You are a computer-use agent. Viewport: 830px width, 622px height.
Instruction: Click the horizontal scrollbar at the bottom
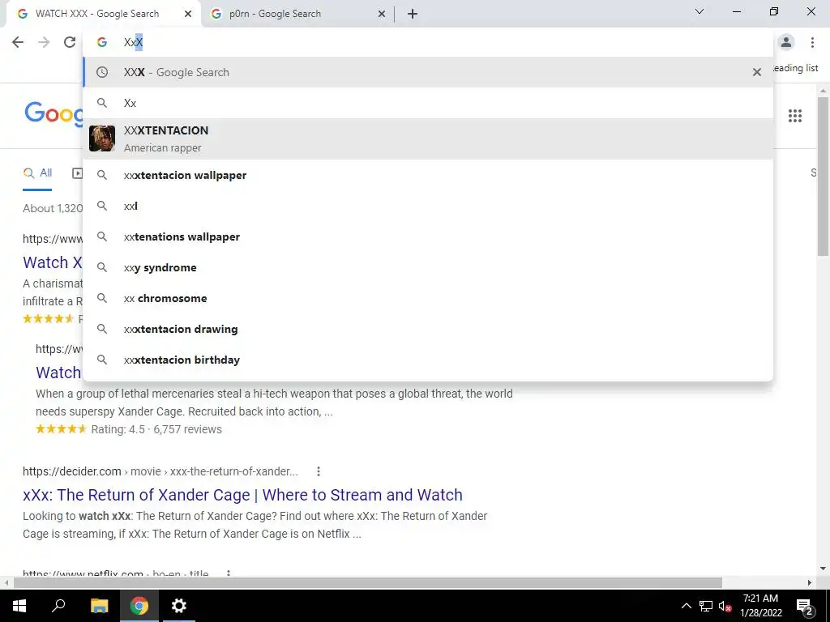(367, 583)
